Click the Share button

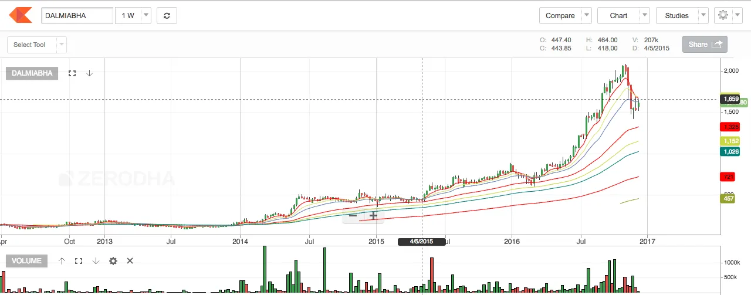tap(705, 45)
